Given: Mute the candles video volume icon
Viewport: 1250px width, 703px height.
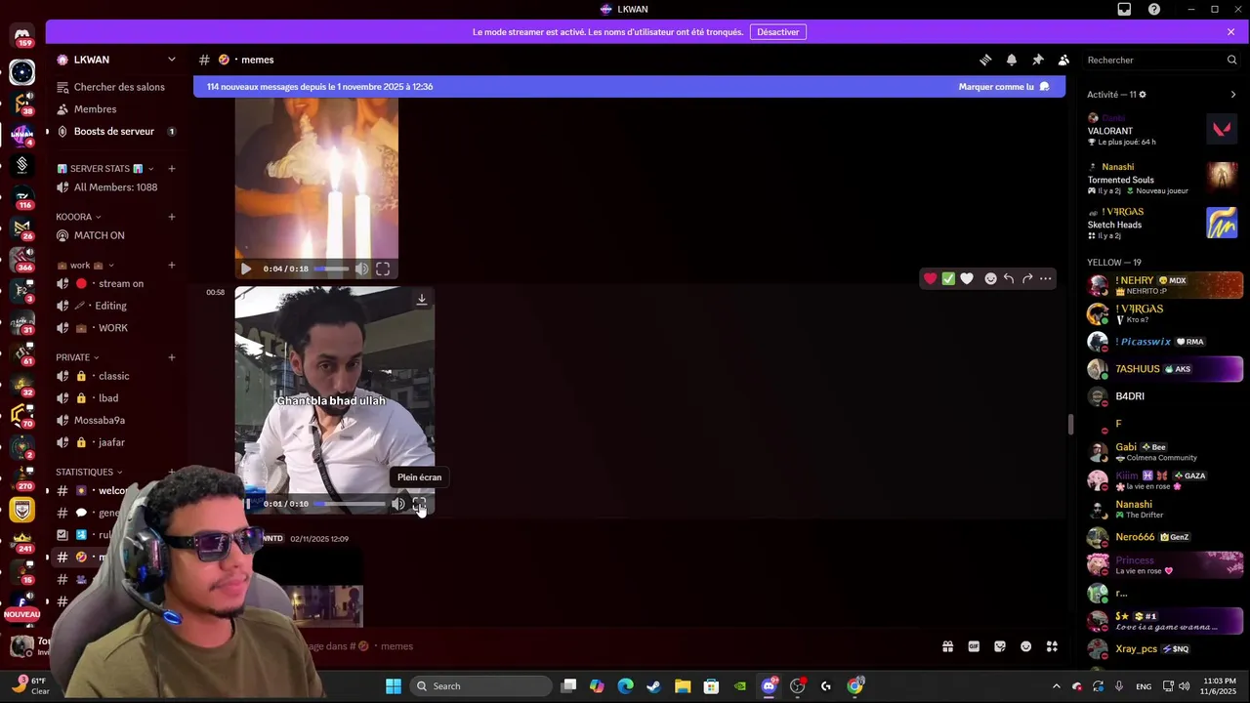Looking at the screenshot, I should (x=361, y=269).
